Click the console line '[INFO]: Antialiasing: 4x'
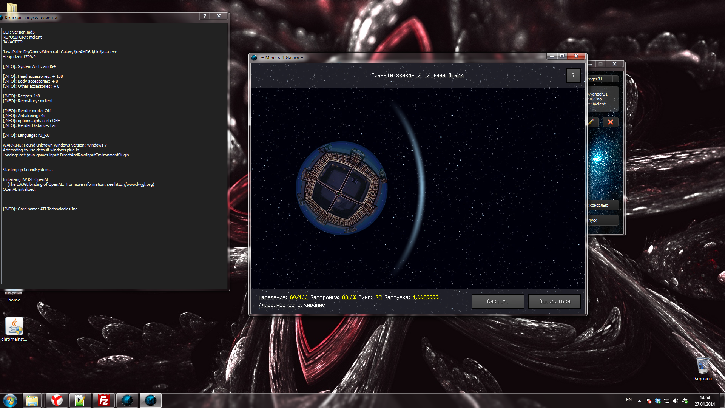Screen dimensions: 725x408 click(x=24, y=116)
